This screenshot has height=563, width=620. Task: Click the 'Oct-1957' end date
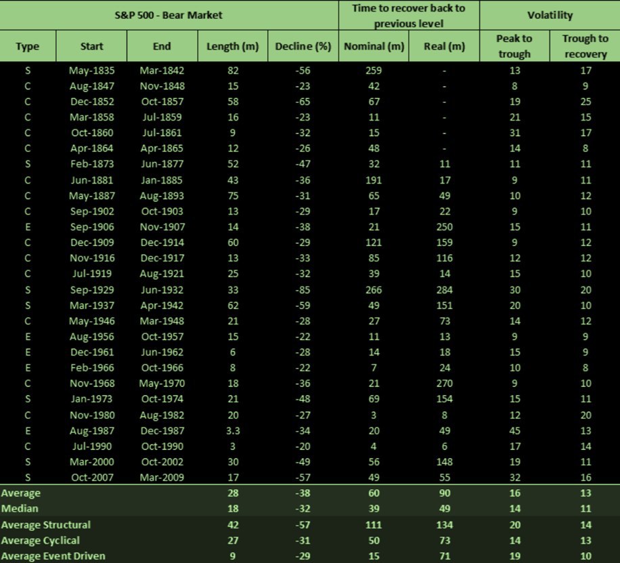pyautogui.click(x=162, y=337)
